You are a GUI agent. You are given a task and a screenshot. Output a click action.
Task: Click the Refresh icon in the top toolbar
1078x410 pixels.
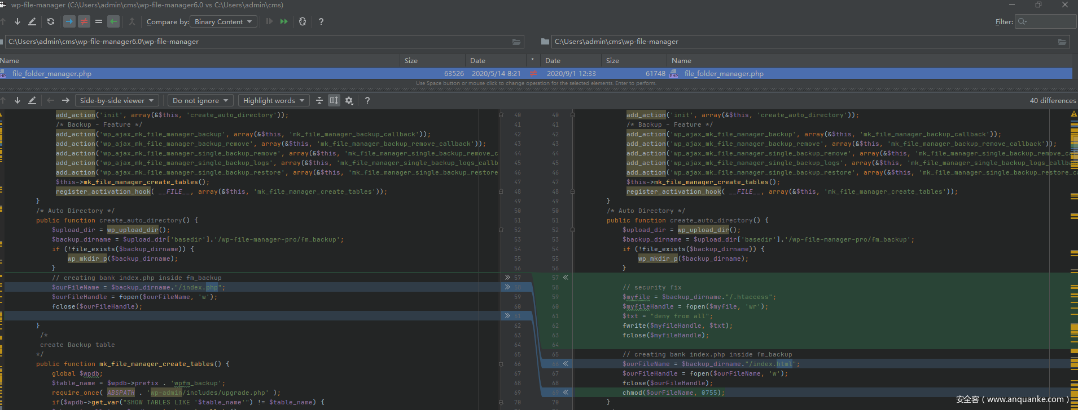click(51, 21)
